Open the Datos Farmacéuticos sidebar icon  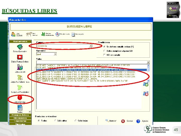tap(20, 57)
